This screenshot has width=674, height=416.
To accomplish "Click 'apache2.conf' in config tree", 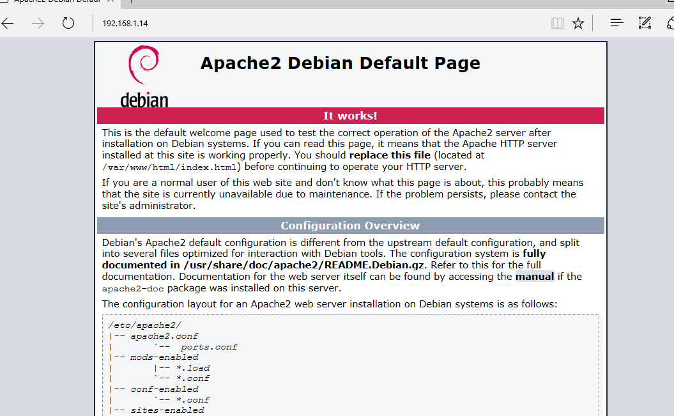I will point(164,336).
